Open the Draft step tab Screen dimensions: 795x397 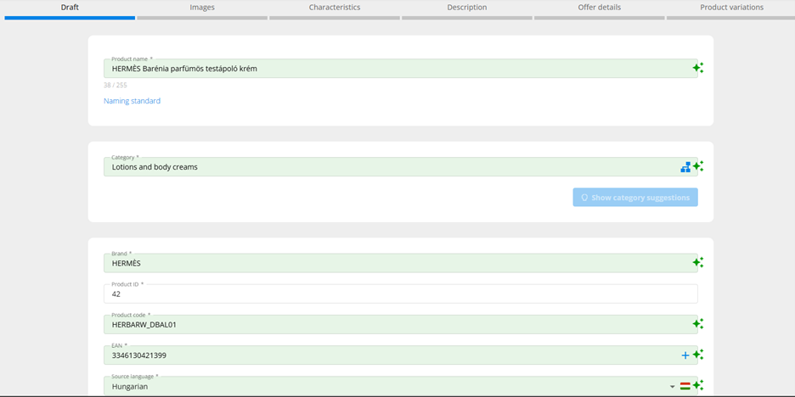(70, 10)
